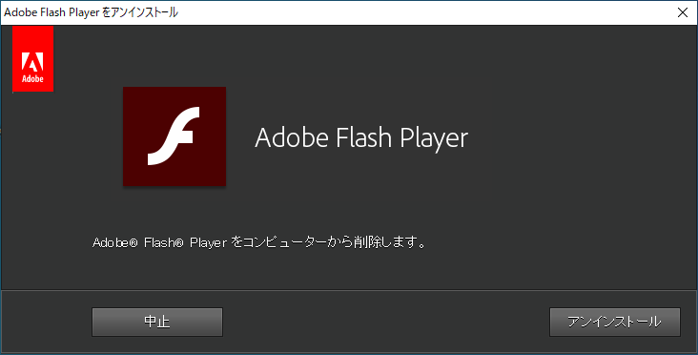Click the title bar text "Adobe Flash Player をアンインストール"
This screenshot has height=355, width=698.
coord(92,12)
